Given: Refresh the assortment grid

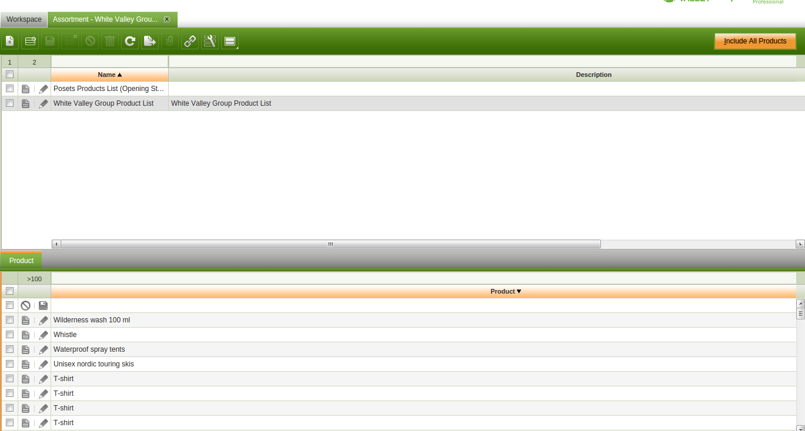Looking at the screenshot, I should (130, 41).
